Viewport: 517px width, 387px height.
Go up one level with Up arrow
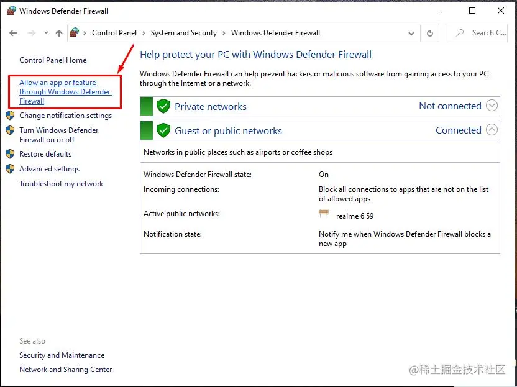pyautogui.click(x=59, y=33)
